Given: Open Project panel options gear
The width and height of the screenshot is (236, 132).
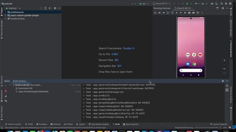Looking at the screenshot, I should tap(55, 8).
